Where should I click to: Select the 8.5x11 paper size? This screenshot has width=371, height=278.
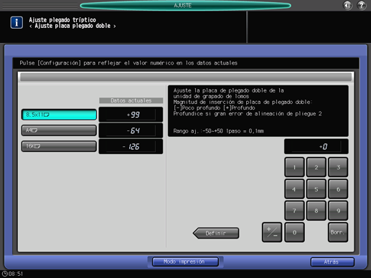pyautogui.click(x=59, y=115)
